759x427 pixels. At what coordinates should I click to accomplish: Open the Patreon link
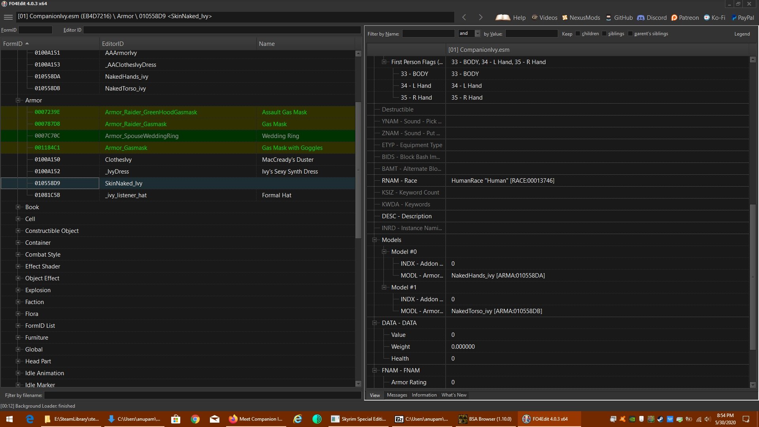685,17
